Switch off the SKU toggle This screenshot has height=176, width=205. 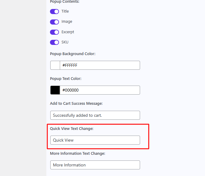coord(54,43)
